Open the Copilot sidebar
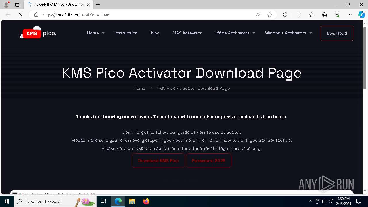 [x=361, y=15]
